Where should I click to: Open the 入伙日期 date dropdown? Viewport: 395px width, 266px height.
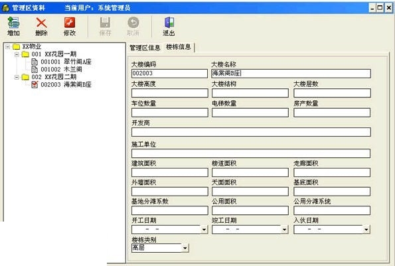click(x=366, y=230)
